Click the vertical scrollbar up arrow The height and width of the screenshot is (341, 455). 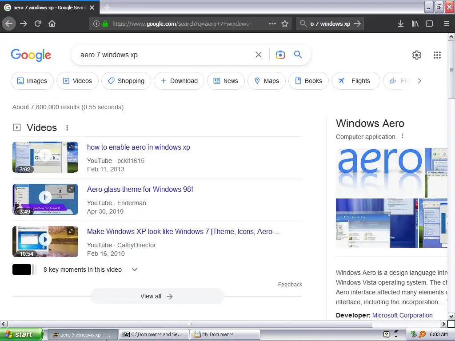pos(451,36)
